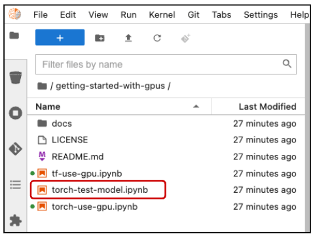Screen dimensions: 315x236
Task: Toggle the Name sort direction caret
Action: tap(196, 107)
